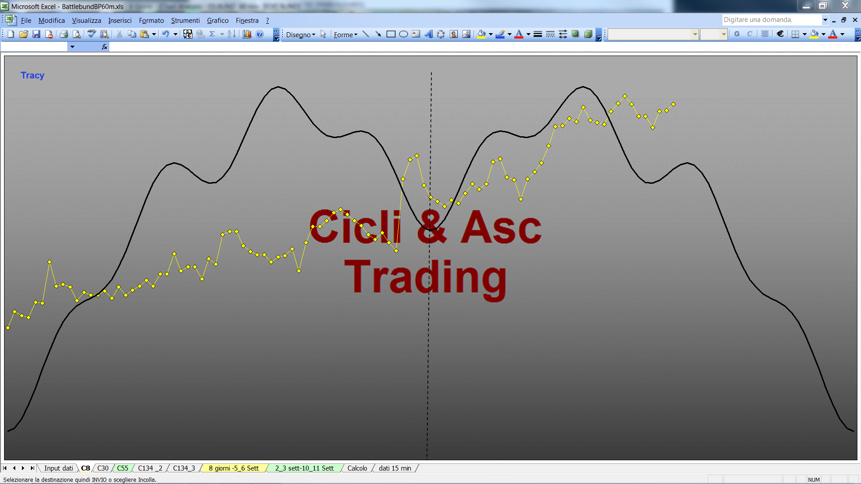This screenshot has height=484, width=861.
Task: Click the Dash Style icon
Action: pyautogui.click(x=550, y=34)
